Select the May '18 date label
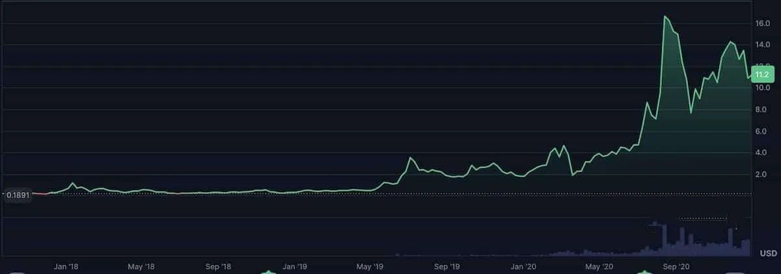The image size is (781, 274). coord(141,266)
